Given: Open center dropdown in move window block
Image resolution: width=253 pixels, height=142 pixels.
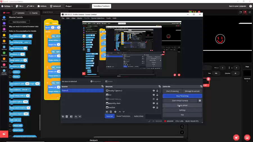Looking at the screenshot, I should point(27,42).
